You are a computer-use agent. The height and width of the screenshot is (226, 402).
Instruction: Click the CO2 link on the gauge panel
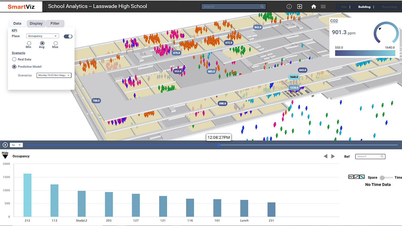(x=334, y=21)
